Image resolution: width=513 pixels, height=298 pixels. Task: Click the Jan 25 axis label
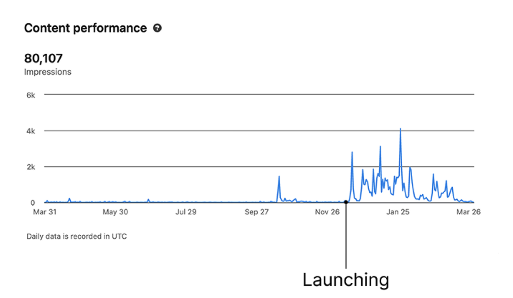pyautogui.click(x=398, y=212)
